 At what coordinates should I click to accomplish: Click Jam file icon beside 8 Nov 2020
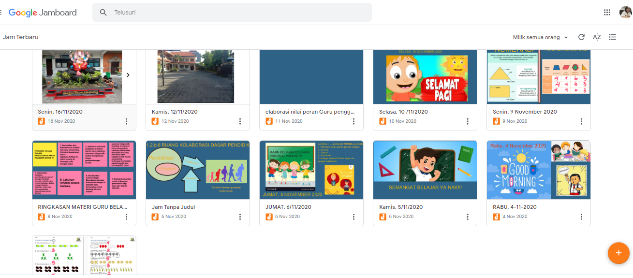42,217
